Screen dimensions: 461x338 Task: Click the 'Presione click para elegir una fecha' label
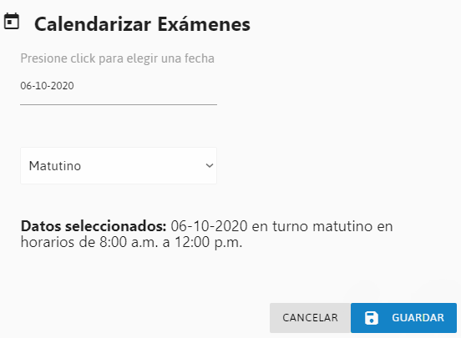tap(117, 58)
